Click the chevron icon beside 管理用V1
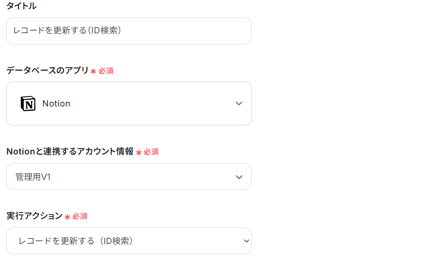This screenshot has height=257, width=426. [239, 177]
